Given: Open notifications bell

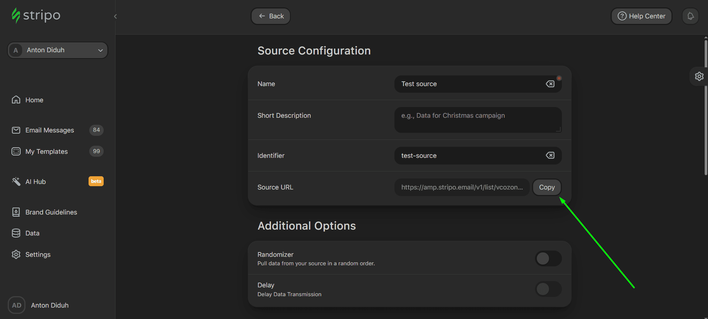Looking at the screenshot, I should (x=690, y=16).
